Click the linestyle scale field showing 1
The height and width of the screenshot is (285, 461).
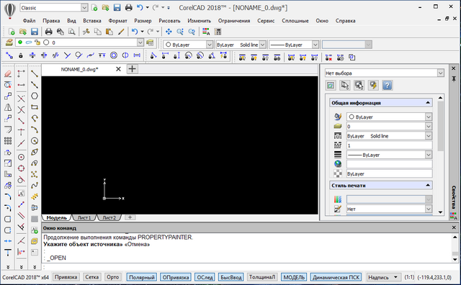(389, 145)
